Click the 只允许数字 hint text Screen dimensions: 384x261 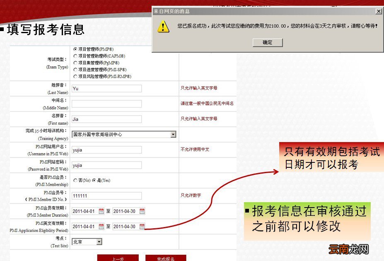[x=191, y=196]
